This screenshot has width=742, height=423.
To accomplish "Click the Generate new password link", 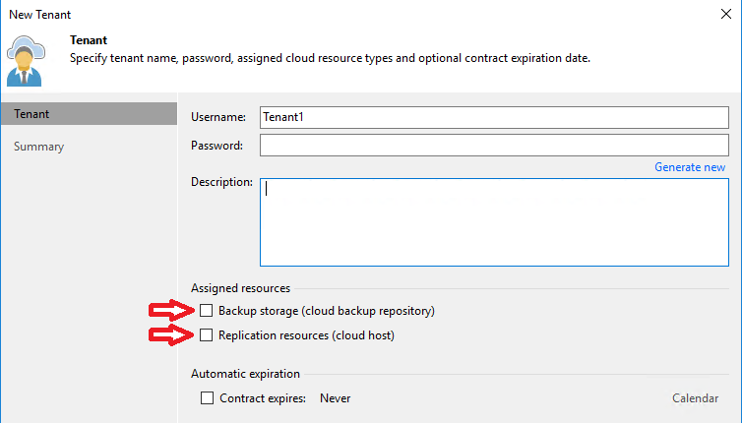I will (x=690, y=167).
